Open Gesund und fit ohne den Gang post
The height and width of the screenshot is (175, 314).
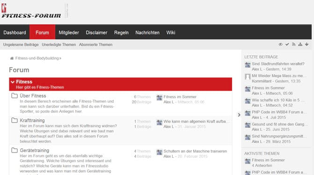click(279, 124)
